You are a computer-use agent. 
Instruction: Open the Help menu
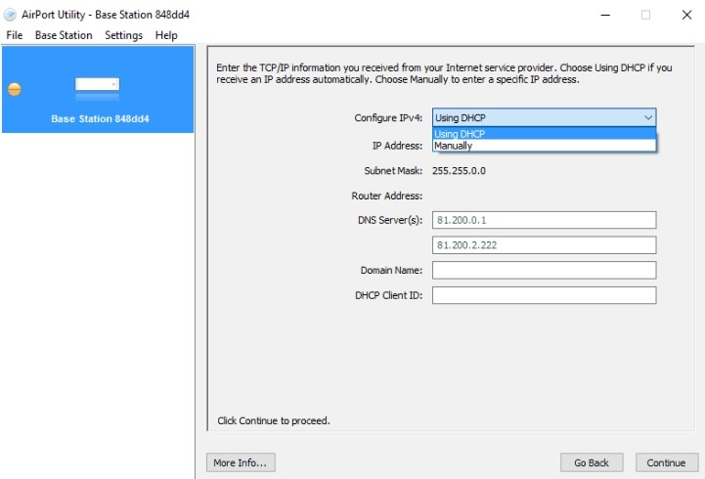(166, 35)
